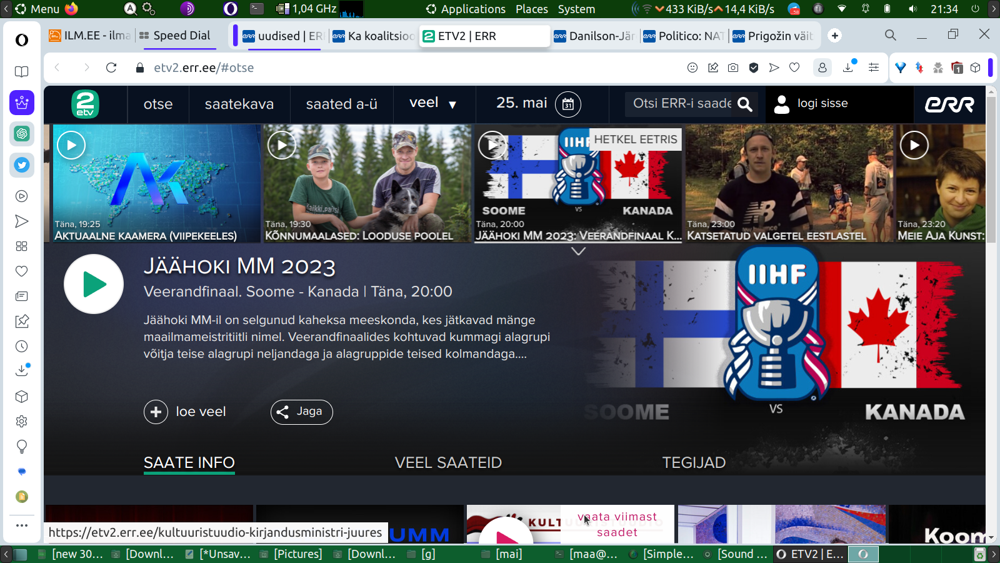
Task: Go to the ETV2 logo homepage
Action: (x=85, y=104)
